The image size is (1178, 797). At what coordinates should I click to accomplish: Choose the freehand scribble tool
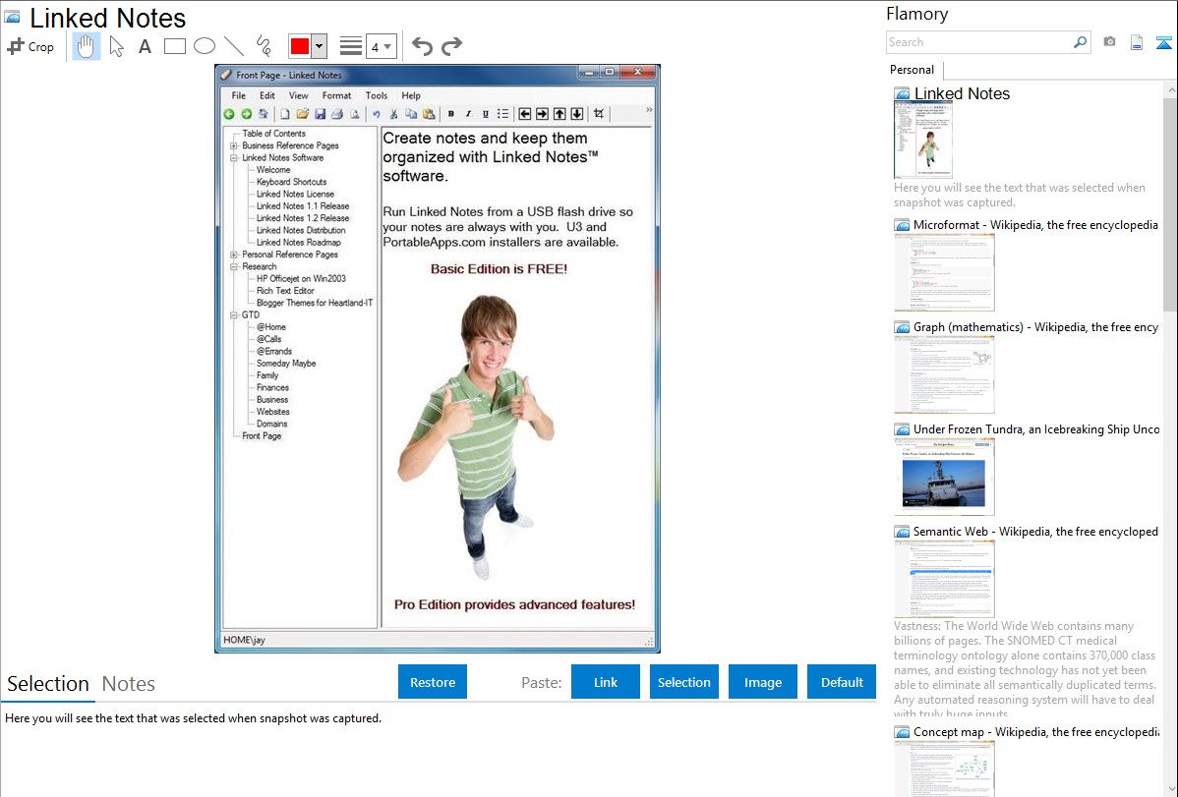263,46
